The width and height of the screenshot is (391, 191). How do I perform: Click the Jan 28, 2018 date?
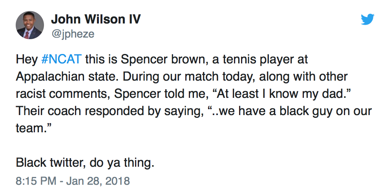point(98,181)
